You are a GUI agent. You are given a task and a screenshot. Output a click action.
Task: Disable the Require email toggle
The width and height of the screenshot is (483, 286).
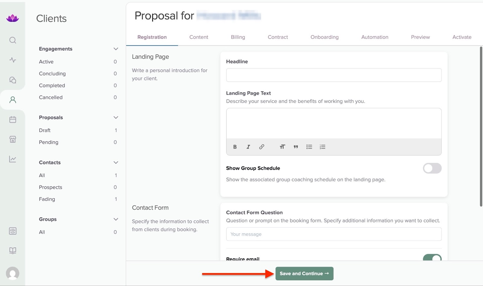coord(432,257)
